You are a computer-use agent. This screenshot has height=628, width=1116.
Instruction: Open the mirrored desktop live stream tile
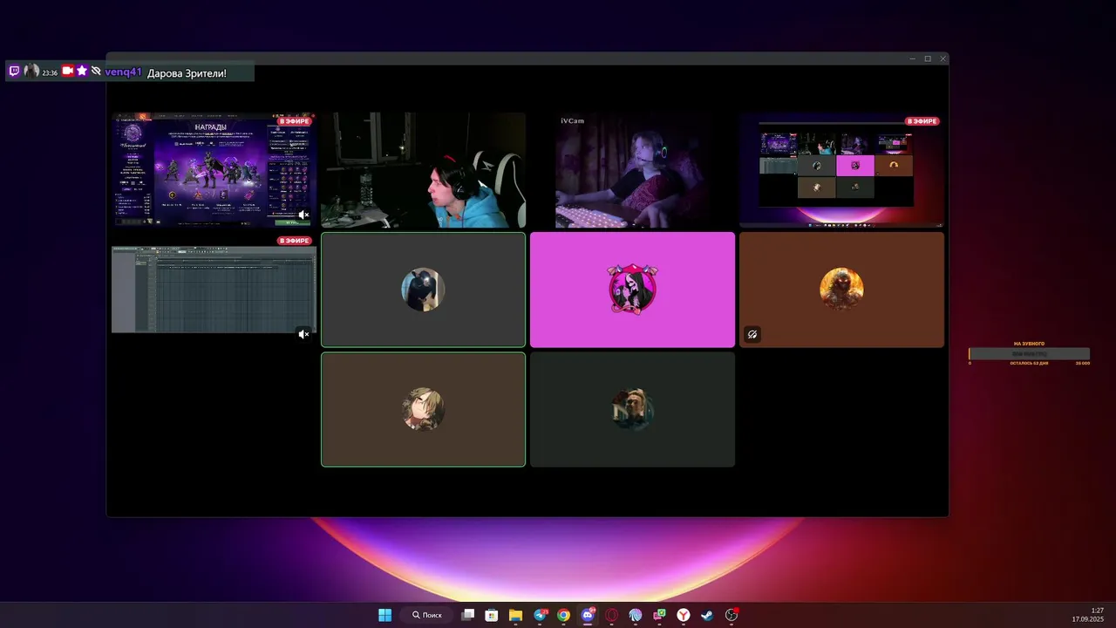tap(841, 170)
